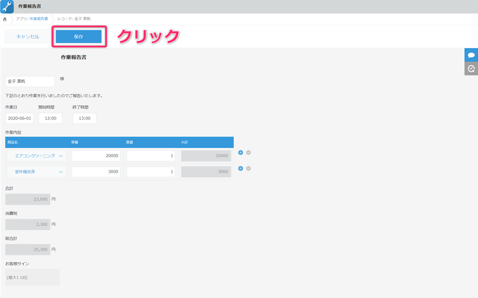
Task: Click the 作業内容 table label
Action: [x=13, y=133]
